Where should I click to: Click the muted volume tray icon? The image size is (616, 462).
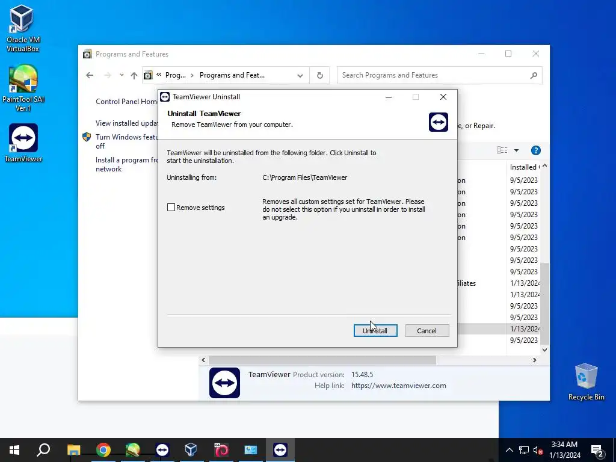click(x=538, y=450)
